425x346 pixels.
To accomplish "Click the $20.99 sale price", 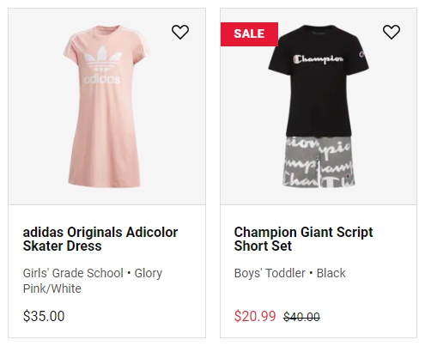I will [x=255, y=316].
